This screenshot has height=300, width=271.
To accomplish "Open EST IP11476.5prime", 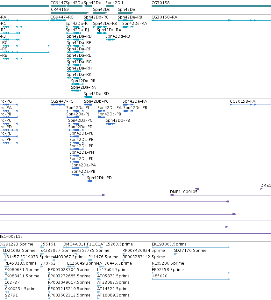I will (90, 260).
